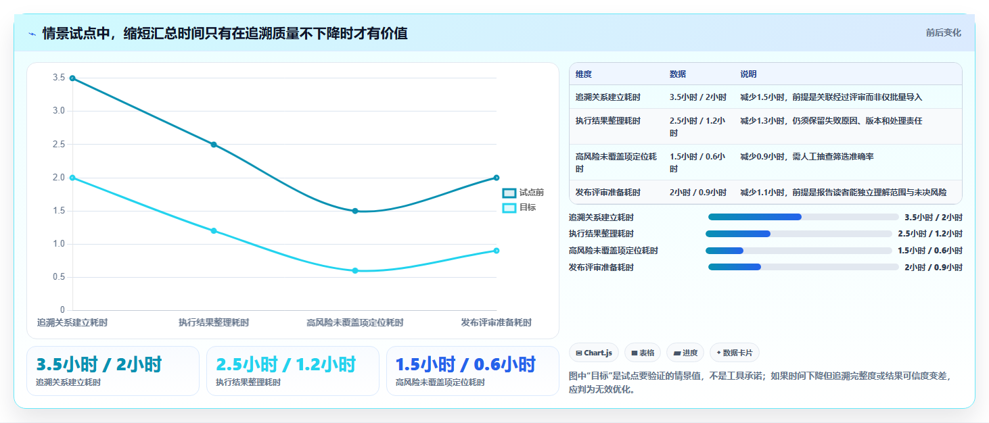This screenshot has height=423, width=989.
Task: Click the note 减少1.3小时，仍须保留失败原因
Action: point(831,121)
